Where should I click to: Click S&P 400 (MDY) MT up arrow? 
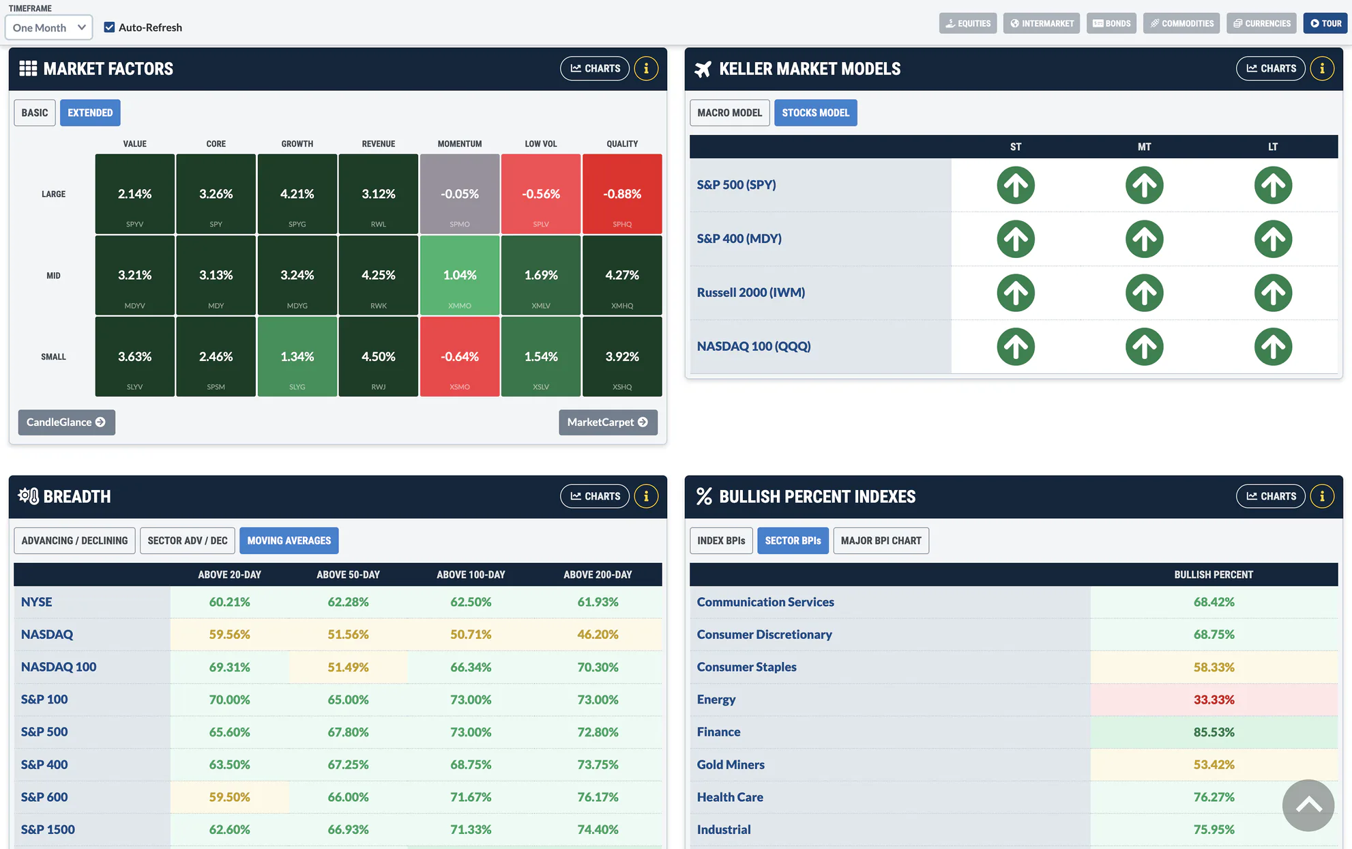1144,239
